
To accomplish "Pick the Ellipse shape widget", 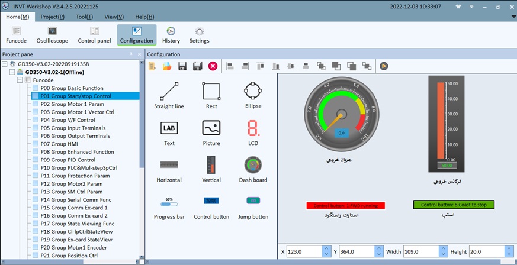I will click(253, 96).
